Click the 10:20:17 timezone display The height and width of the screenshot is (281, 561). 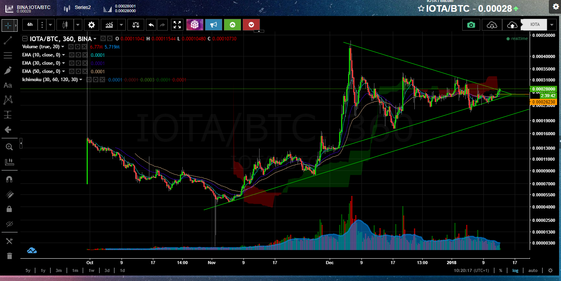point(472,270)
